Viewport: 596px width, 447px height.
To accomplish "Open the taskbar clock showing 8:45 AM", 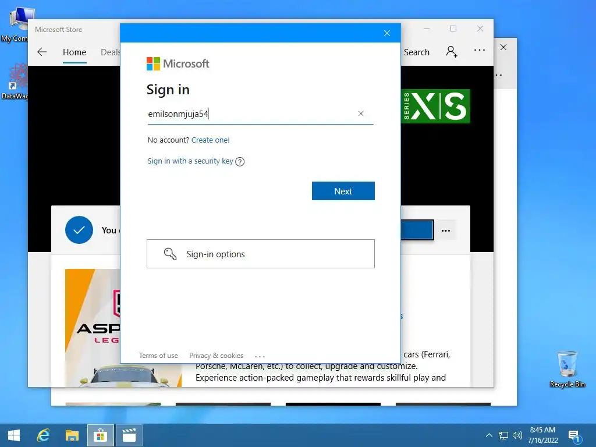I will (x=543, y=435).
